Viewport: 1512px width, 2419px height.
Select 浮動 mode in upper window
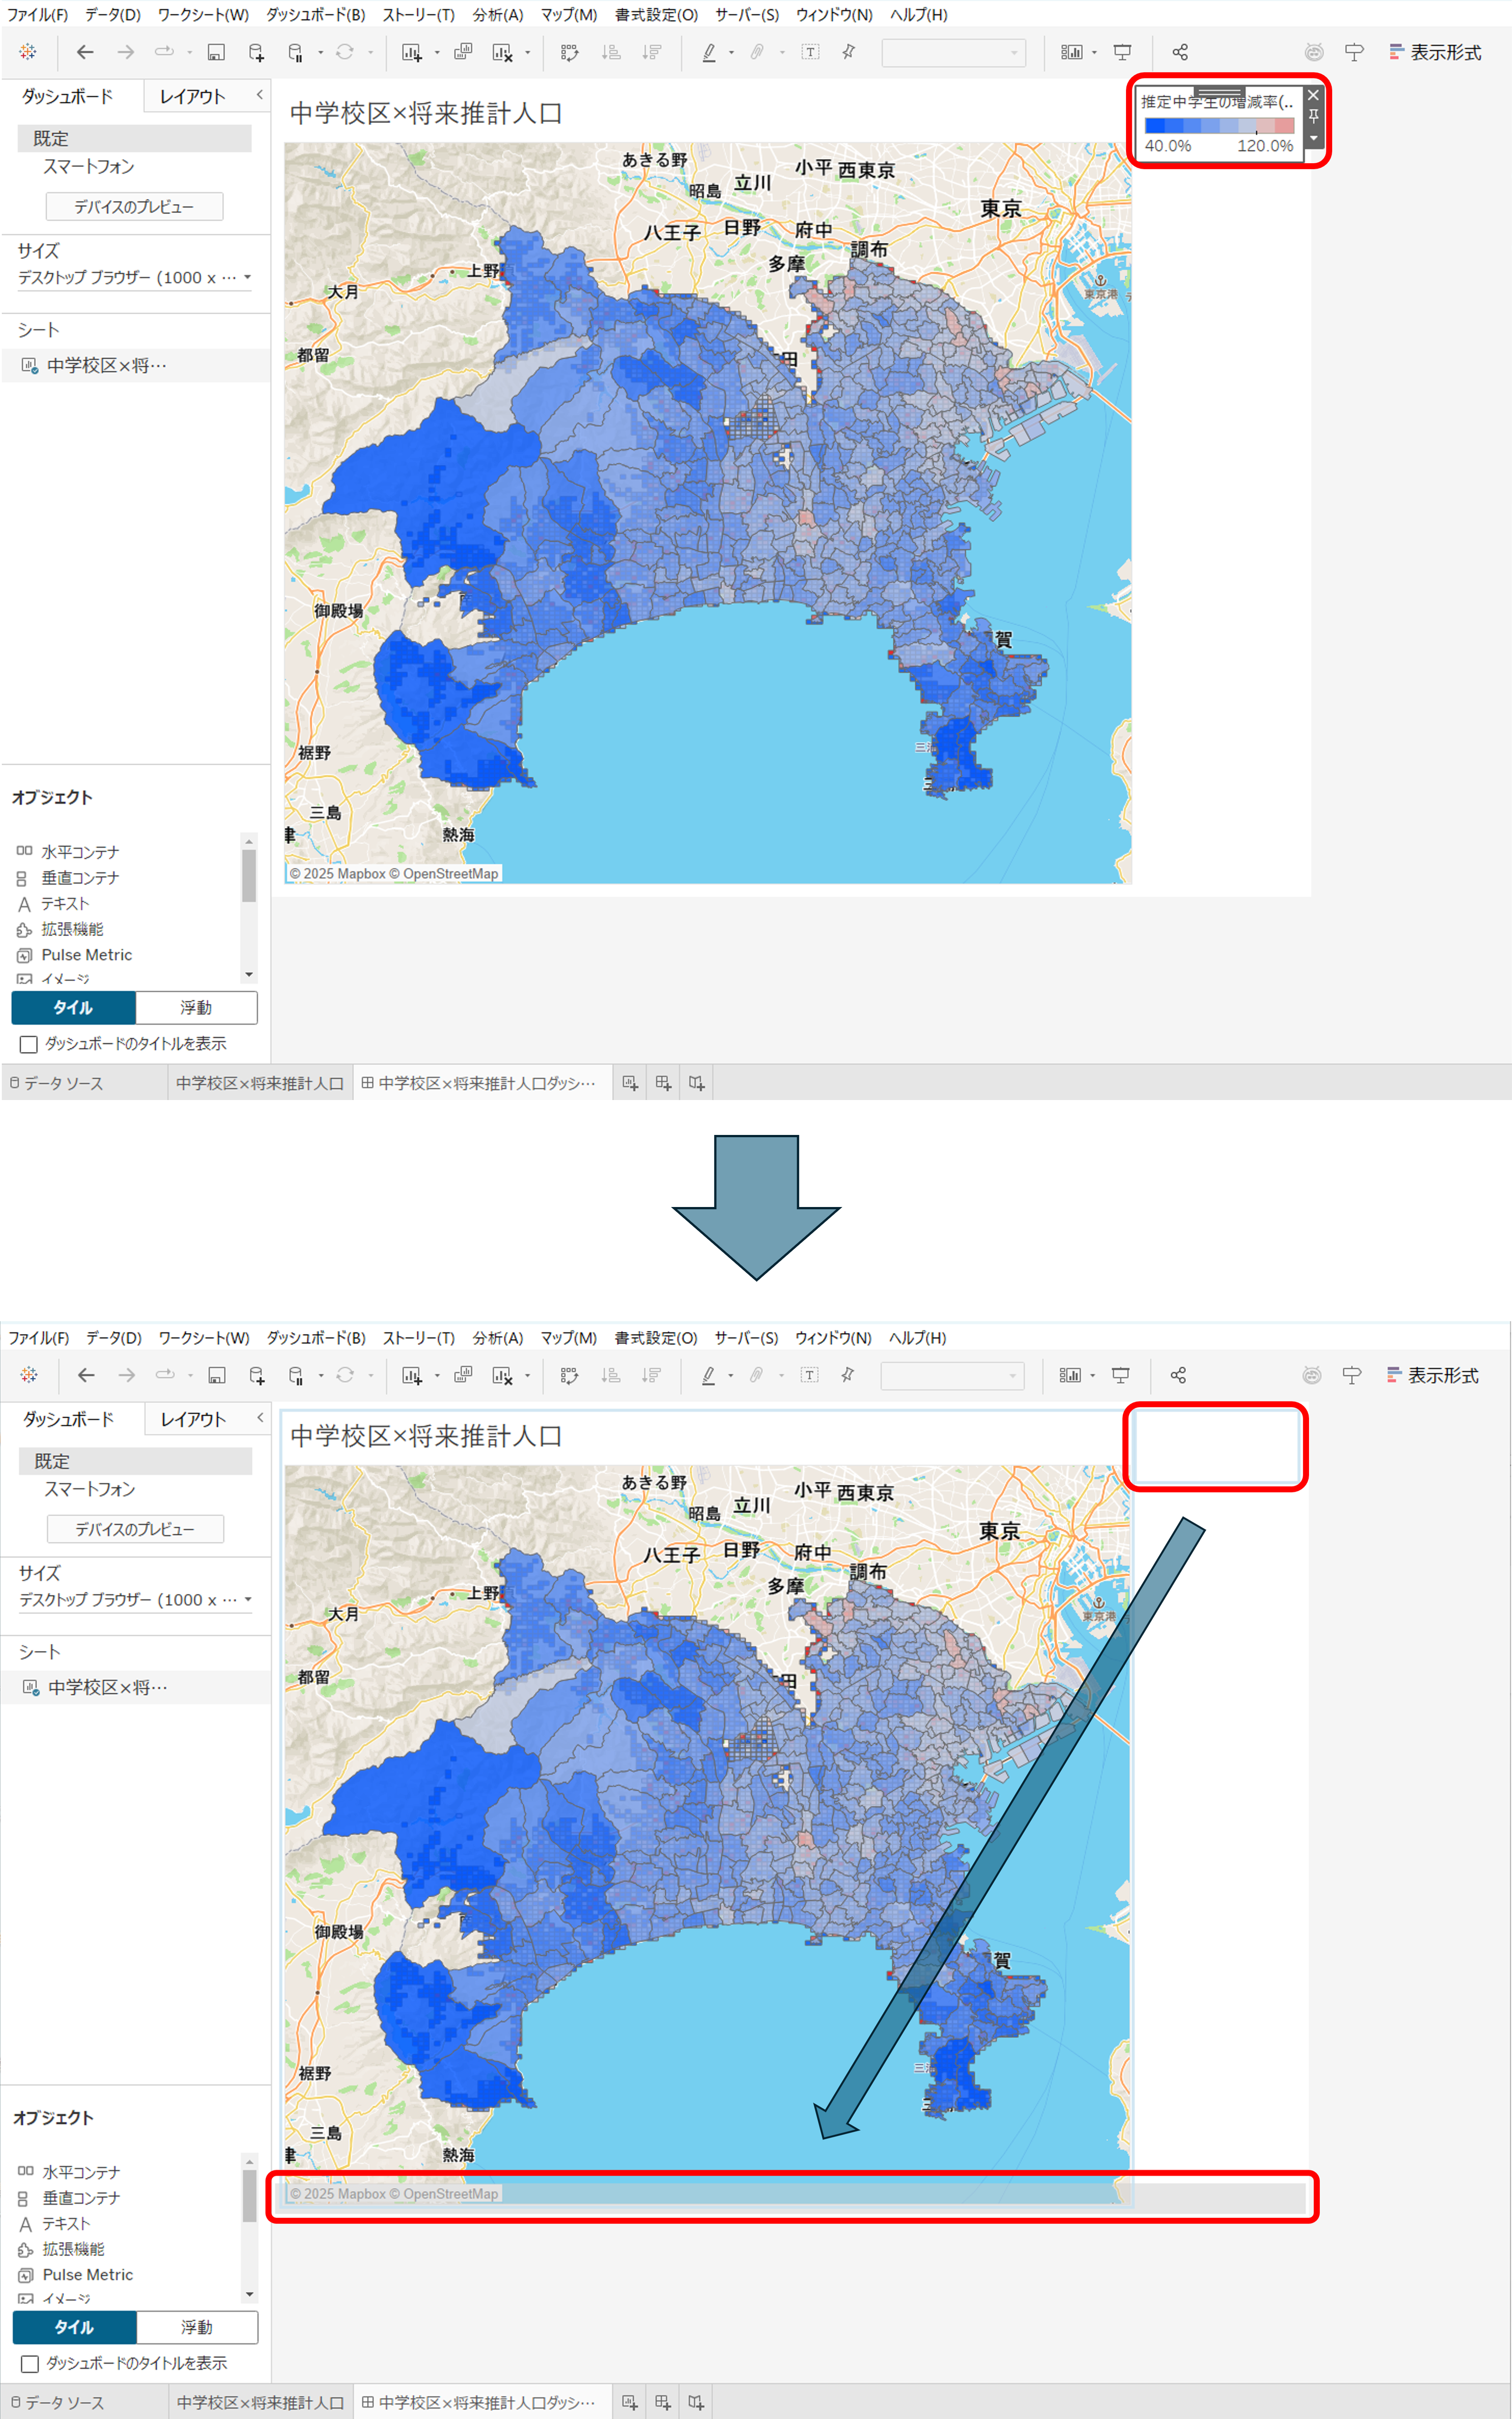pos(196,1007)
